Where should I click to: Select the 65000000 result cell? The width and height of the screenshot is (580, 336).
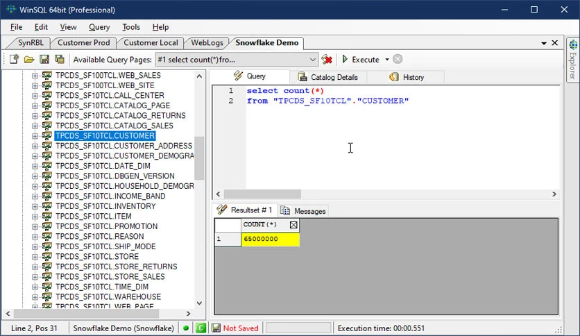pos(270,239)
